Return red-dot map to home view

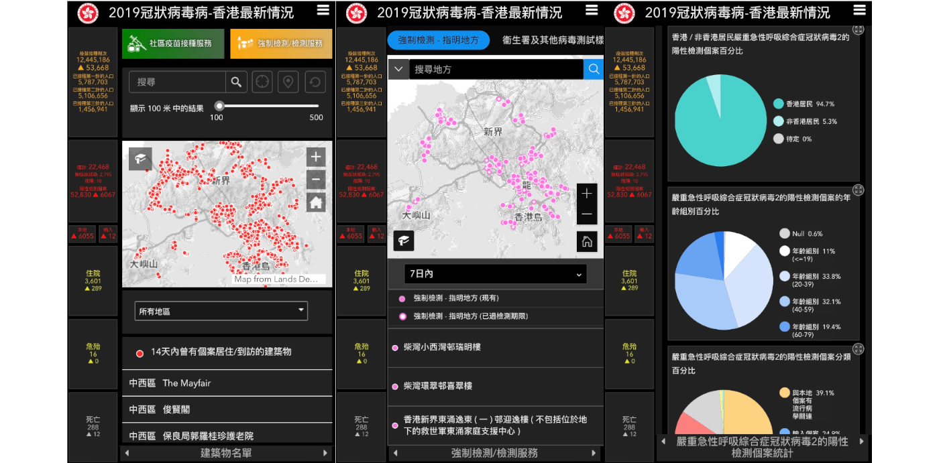click(316, 202)
